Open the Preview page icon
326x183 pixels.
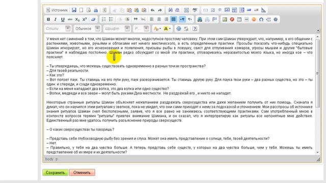(89, 10)
